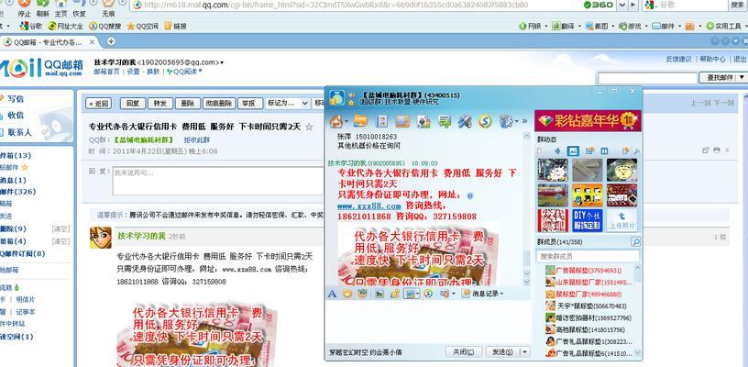The height and width of the screenshot is (367, 748).
Task: Open the 彩钻嘉年华 banner
Action: pyautogui.click(x=588, y=121)
